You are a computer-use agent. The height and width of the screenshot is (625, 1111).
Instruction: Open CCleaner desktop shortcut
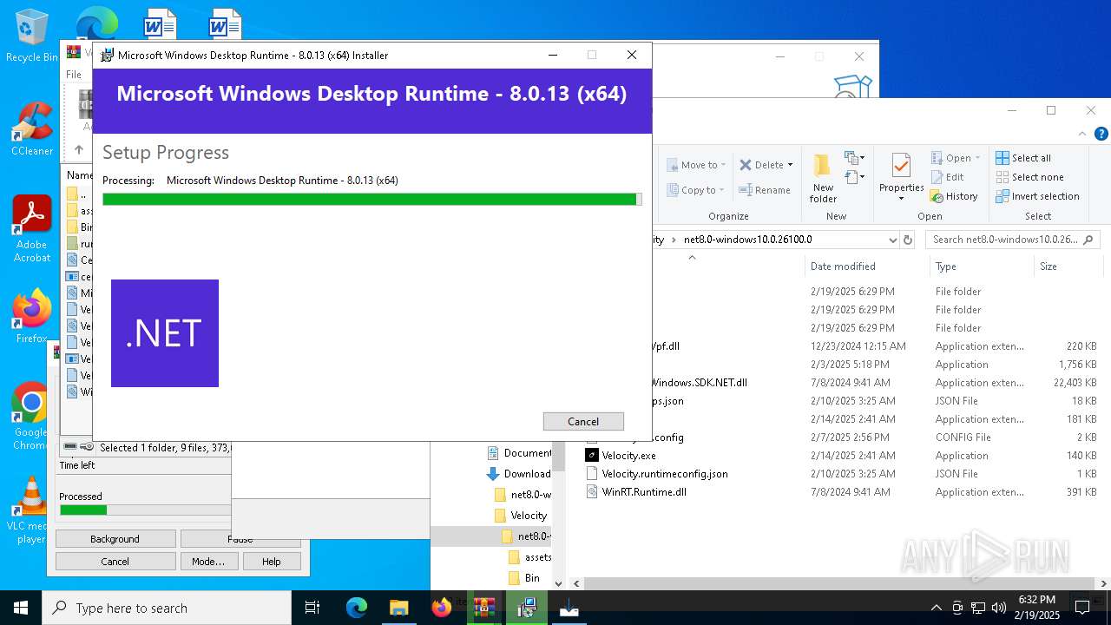click(x=32, y=128)
